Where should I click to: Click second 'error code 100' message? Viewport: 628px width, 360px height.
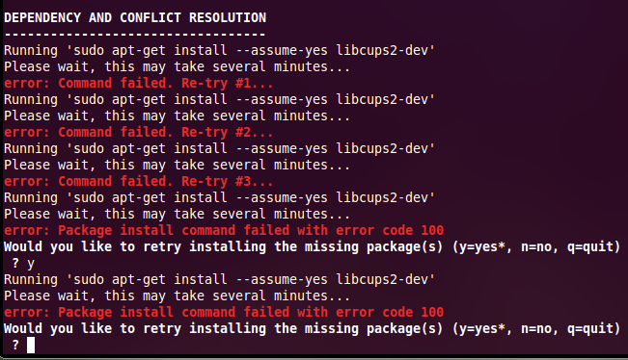point(224,313)
